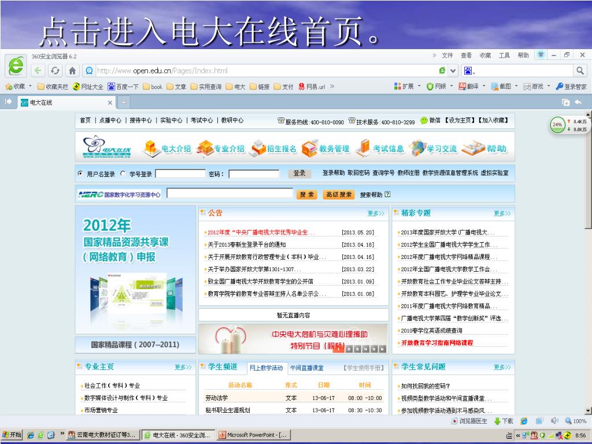Open the 帮助 menu in browser menubar
The width and height of the screenshot is (592, 444).
coord(523,55)
